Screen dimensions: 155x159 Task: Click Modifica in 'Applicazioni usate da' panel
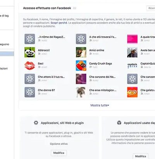[141, 156]
